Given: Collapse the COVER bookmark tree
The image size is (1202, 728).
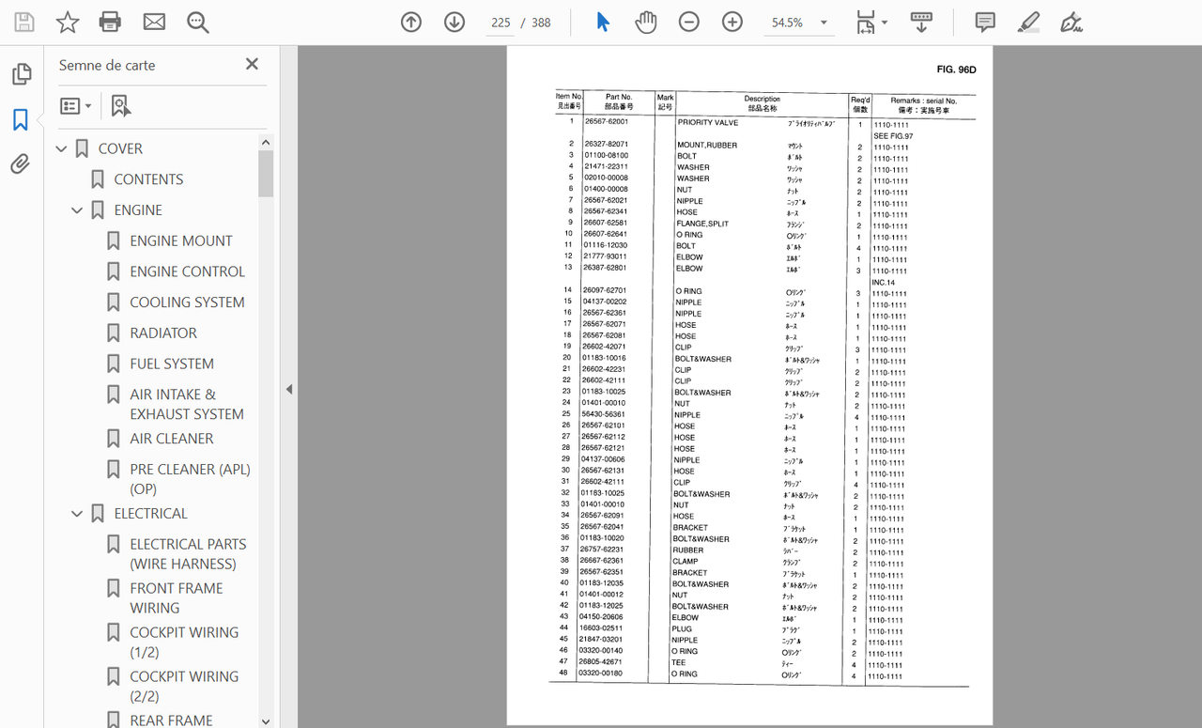Looking at the screenshot, I should [61, 148].
